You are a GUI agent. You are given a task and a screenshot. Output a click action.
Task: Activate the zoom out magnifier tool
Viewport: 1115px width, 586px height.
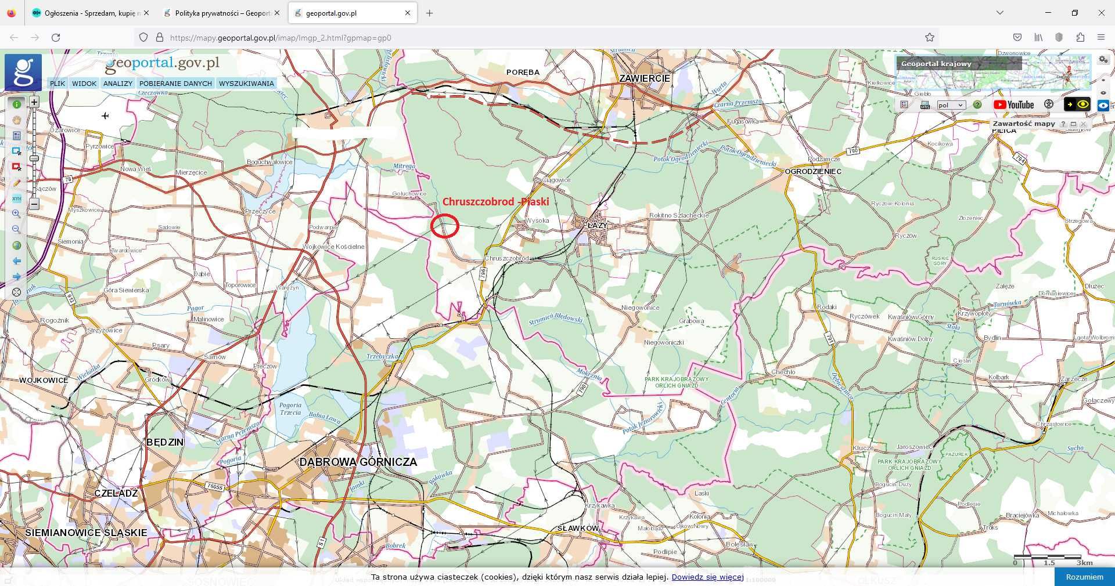tap(16, 230)
